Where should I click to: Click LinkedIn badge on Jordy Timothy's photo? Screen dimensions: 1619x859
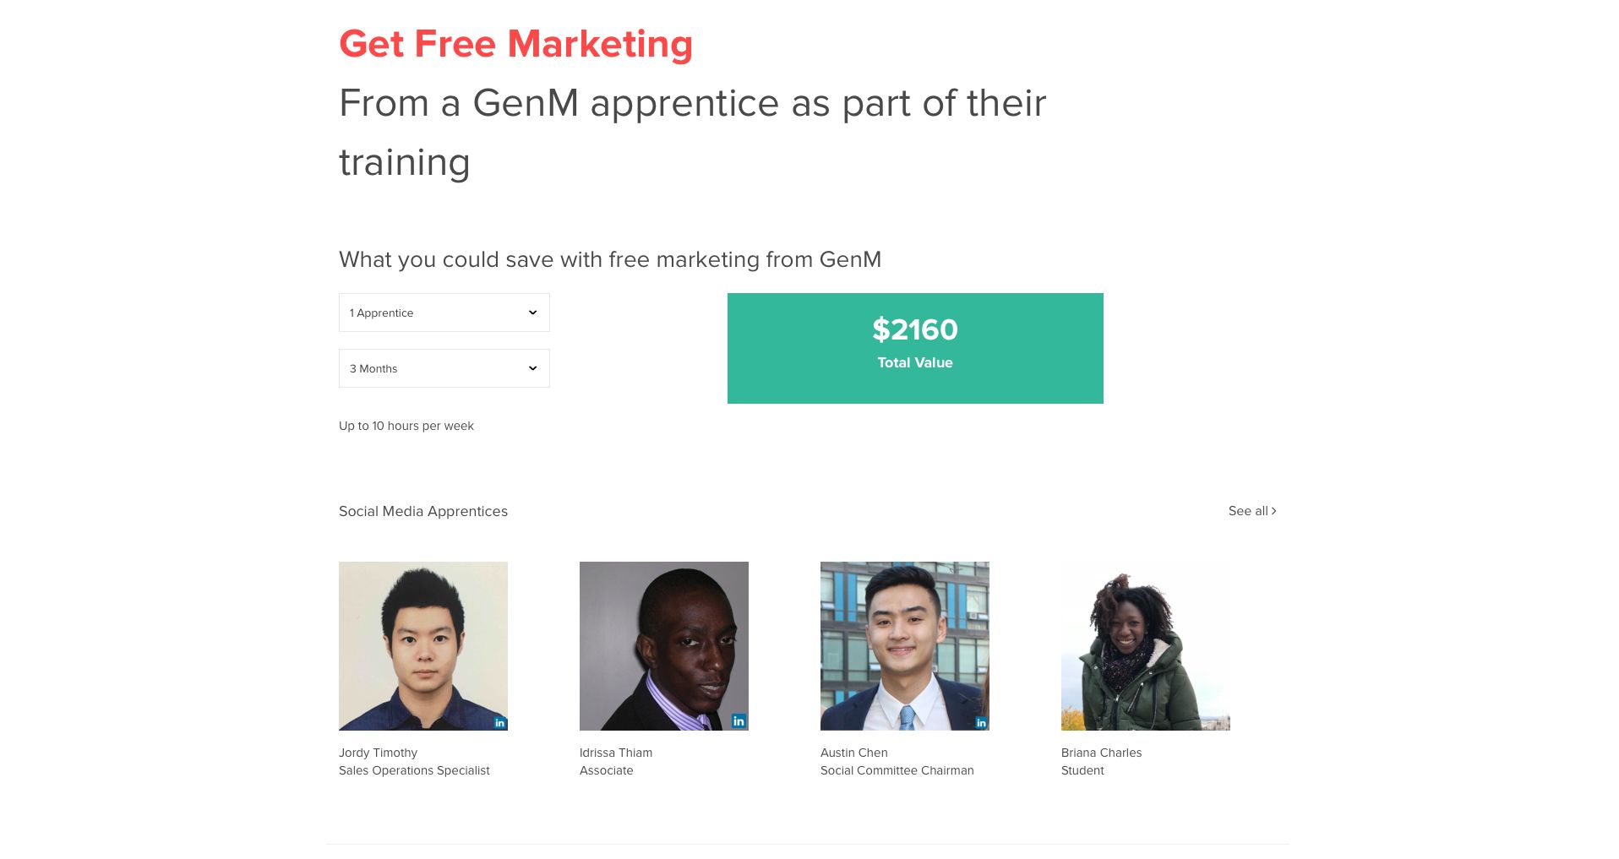500,723
